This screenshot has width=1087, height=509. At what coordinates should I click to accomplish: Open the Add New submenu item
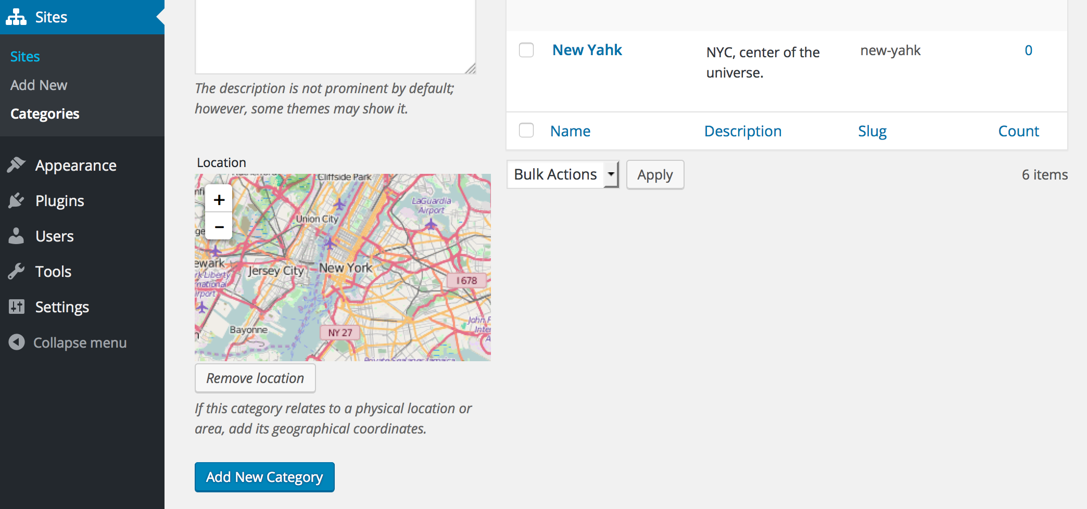click(39, 85)
